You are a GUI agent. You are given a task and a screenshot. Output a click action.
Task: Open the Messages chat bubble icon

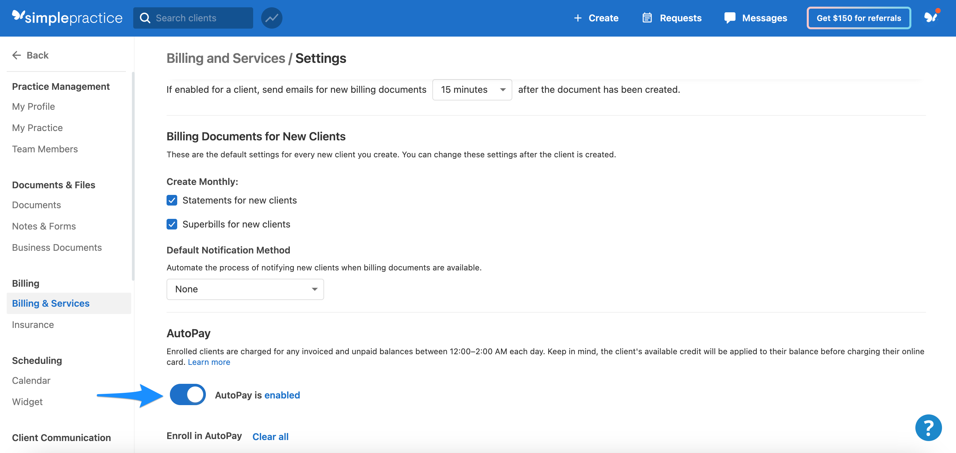click(x=729, y=18)
